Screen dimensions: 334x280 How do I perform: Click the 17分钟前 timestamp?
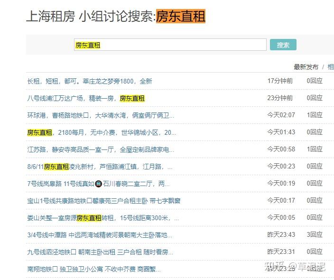coord(280,81)
